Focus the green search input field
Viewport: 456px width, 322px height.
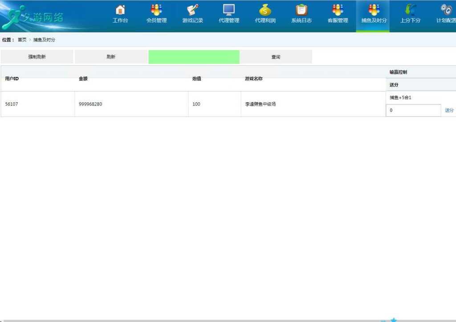coord(194,57)
